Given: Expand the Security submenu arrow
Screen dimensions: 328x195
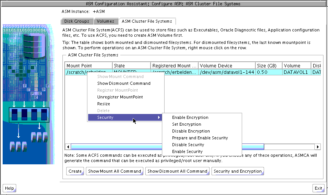Looking at the screenshot, I should (x=159, y=118).
